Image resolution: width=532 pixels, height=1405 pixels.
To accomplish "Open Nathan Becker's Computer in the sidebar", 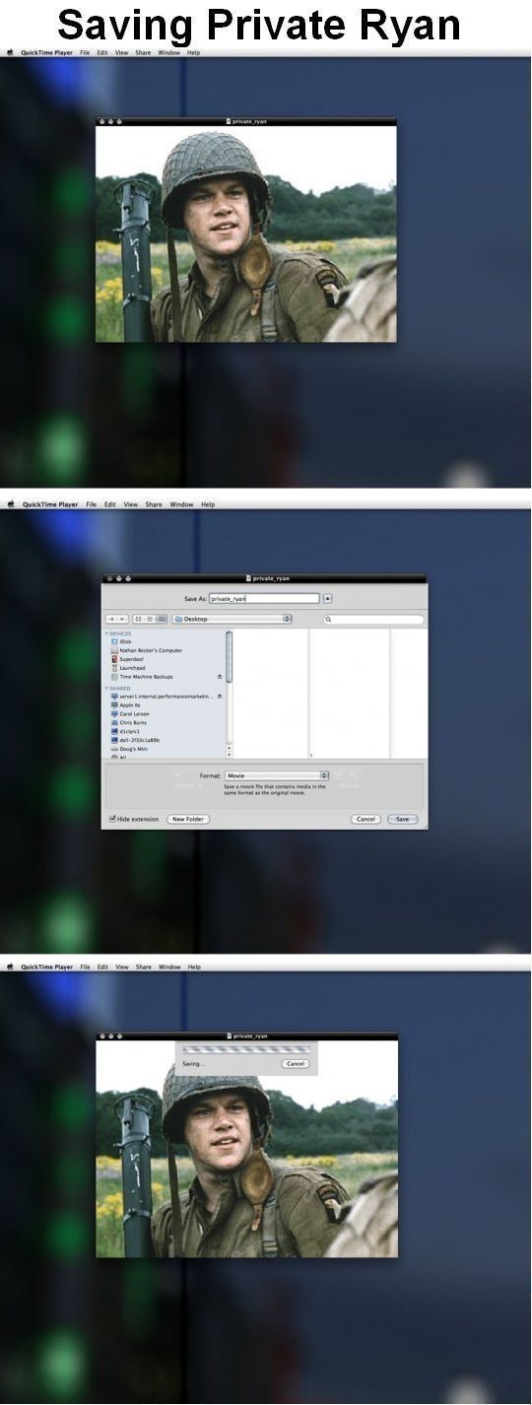I will click(150, 650).
